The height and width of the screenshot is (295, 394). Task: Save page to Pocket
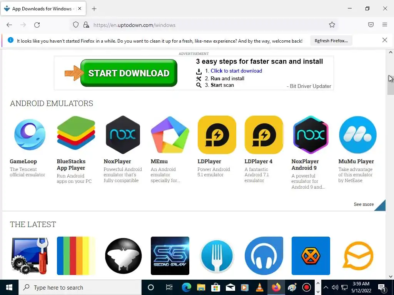coord(371,25)
